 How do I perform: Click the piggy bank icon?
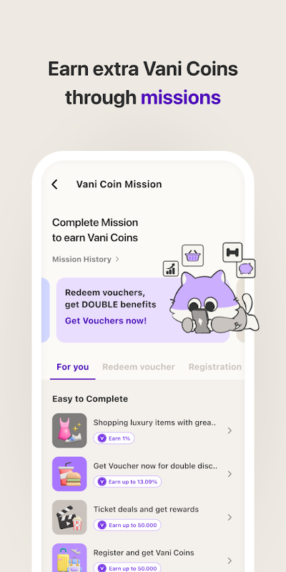tap(246, 269)
